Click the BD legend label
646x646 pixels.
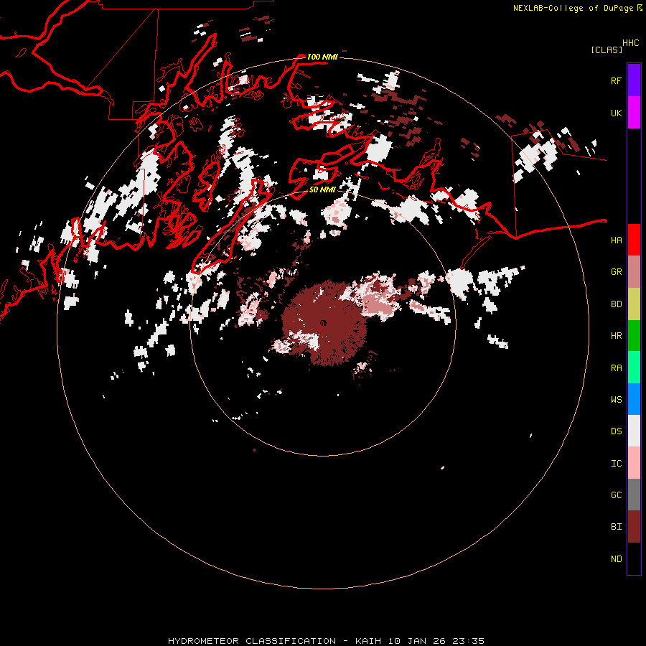[616, 304]
